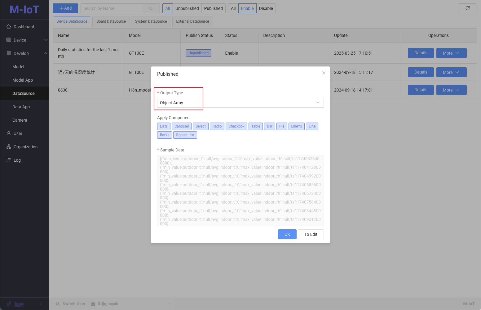The width and height of the screenshot is (481, 310).
Task: Open the Organization icon
Action: (x=9, y=146)
